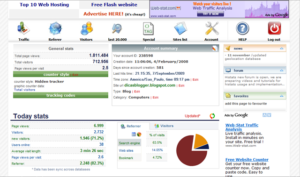Click the navy pie chart slice

204,147
